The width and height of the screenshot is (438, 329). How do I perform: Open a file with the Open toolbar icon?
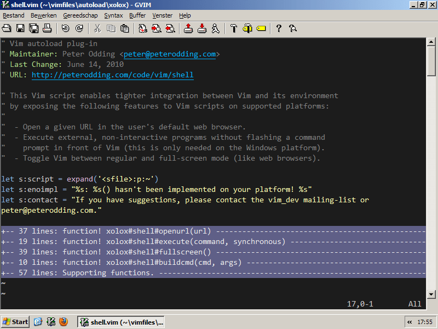pyautogui.click(x=8, y=29)
